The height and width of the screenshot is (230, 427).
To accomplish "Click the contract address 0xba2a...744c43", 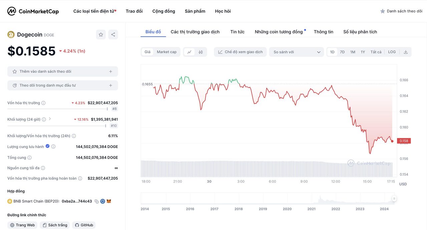I will [77, 201].
